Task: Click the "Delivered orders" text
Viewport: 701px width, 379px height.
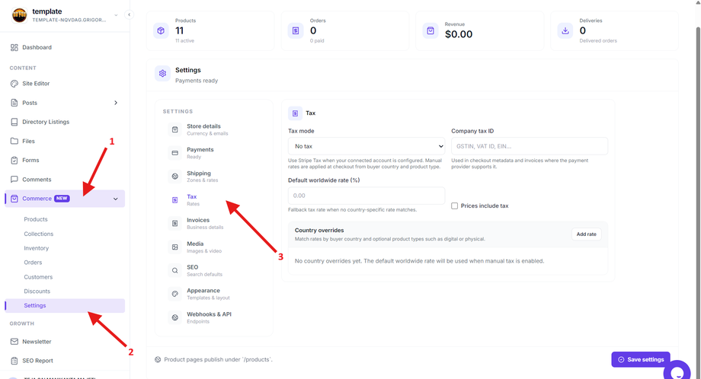Action: click(x=598, y=40)
